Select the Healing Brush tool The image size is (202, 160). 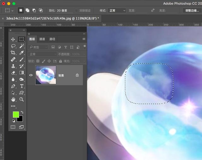(x=13, y=59)
